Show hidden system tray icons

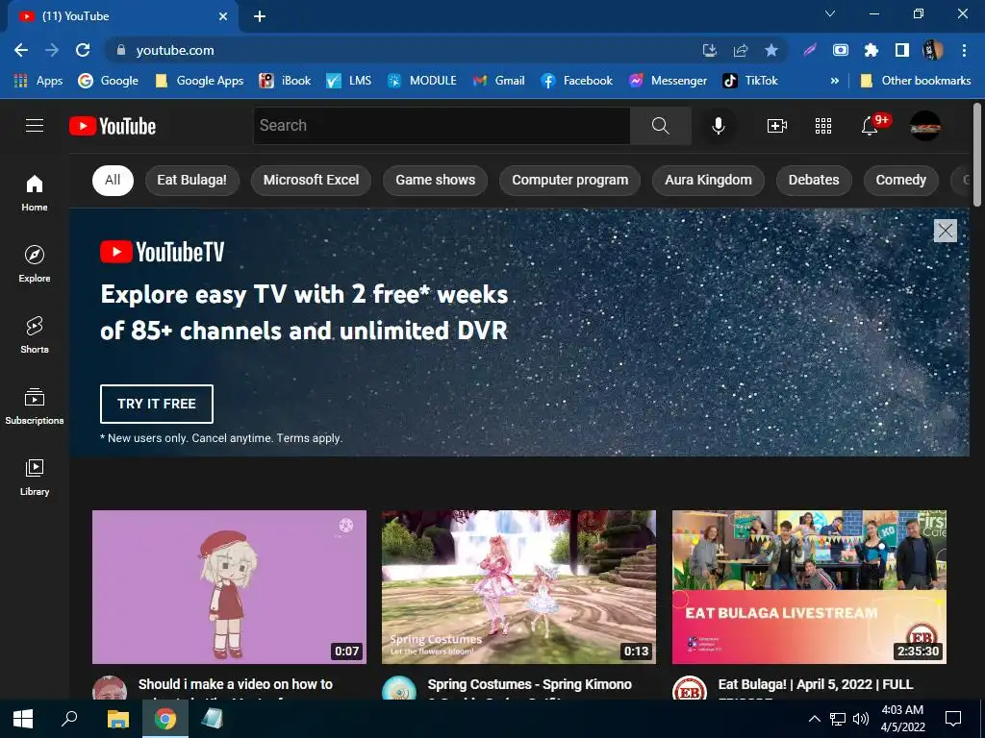point(814,719)
